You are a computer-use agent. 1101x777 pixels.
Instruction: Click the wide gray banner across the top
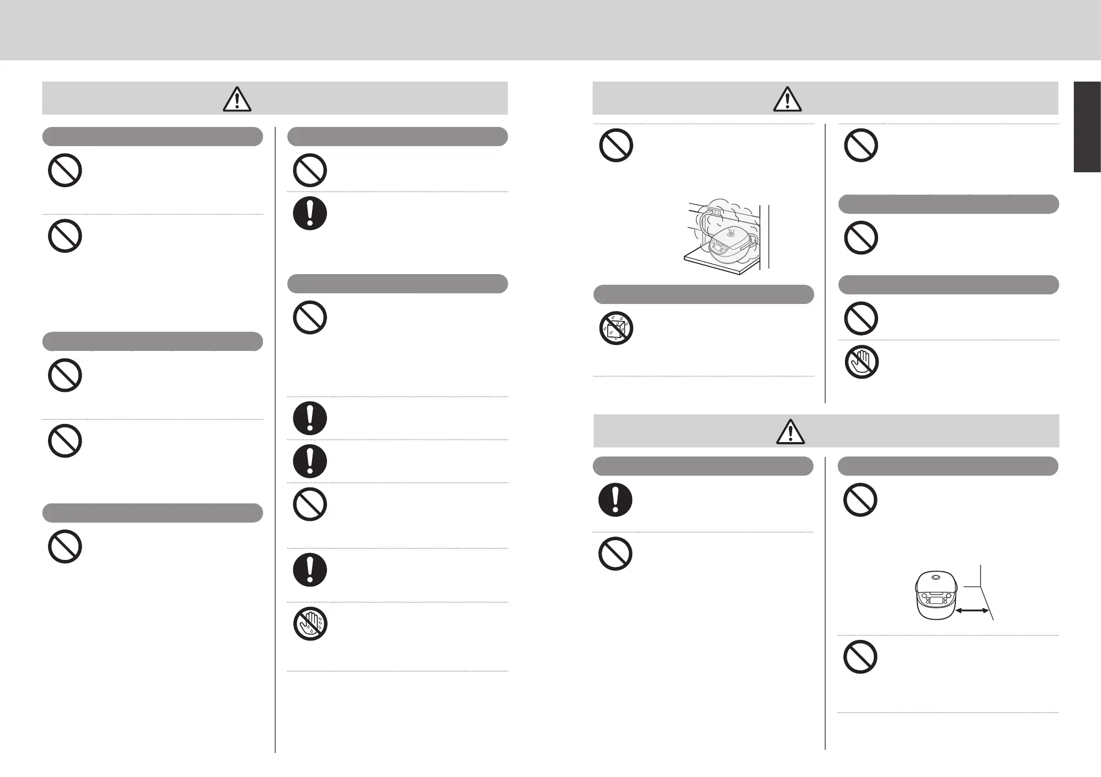click(550, 30)
